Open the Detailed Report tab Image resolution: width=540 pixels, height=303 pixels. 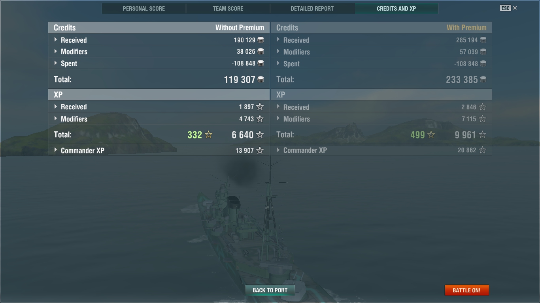click(312, 8)
